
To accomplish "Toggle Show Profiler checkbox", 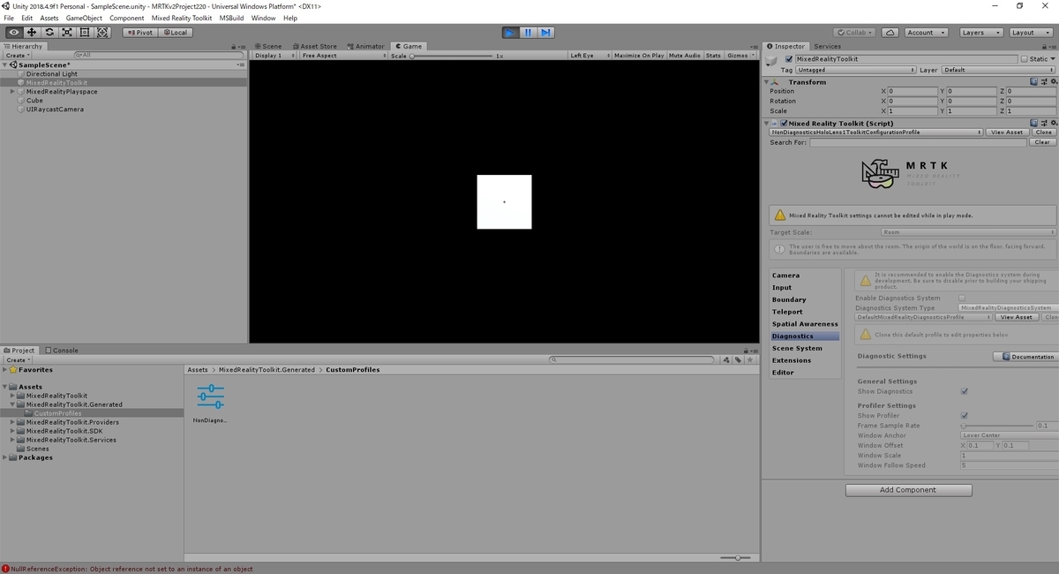I will (964, 415).
